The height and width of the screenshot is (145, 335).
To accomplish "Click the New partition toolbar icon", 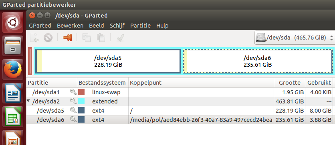I will point(34,38).
